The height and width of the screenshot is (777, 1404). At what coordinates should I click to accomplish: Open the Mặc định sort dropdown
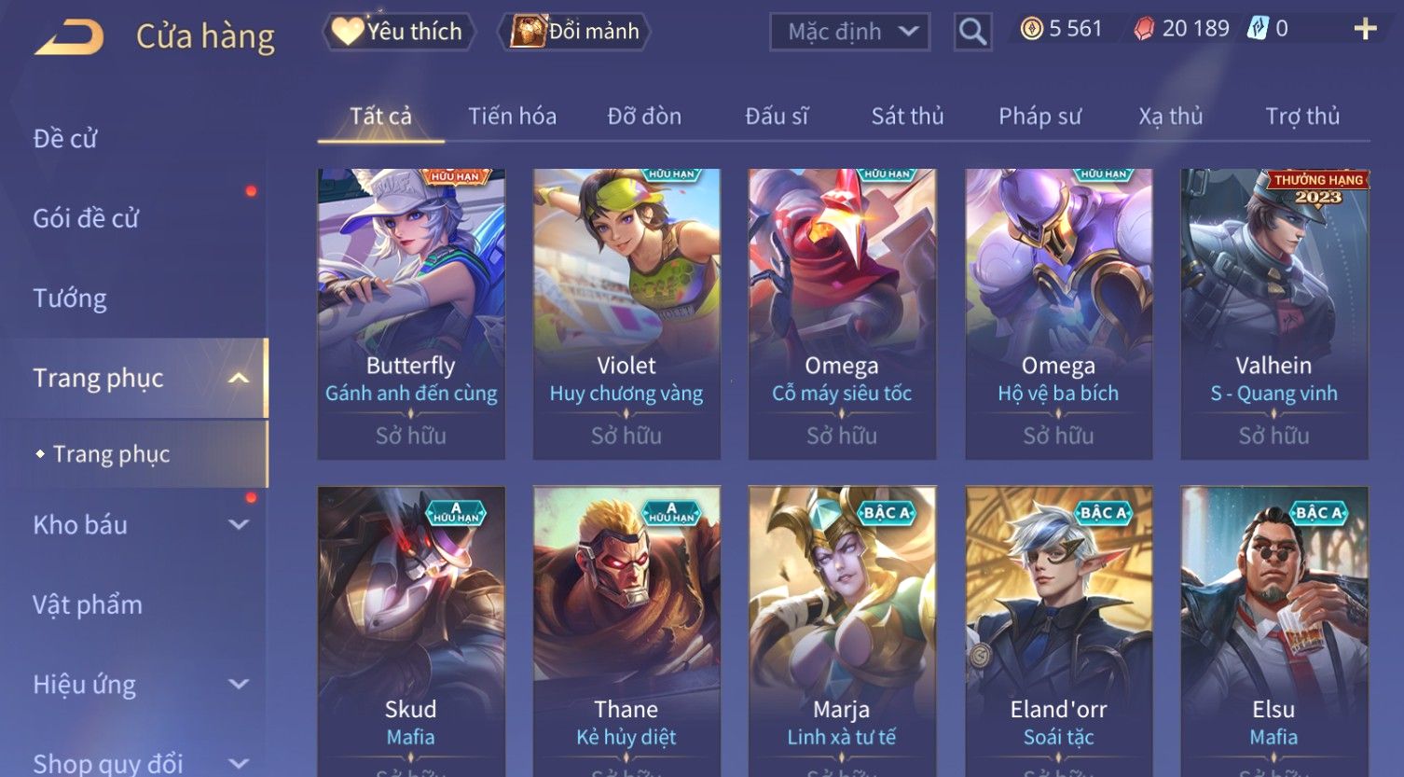[849, 32]
